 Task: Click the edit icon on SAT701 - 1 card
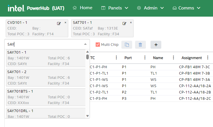point(124,23)
